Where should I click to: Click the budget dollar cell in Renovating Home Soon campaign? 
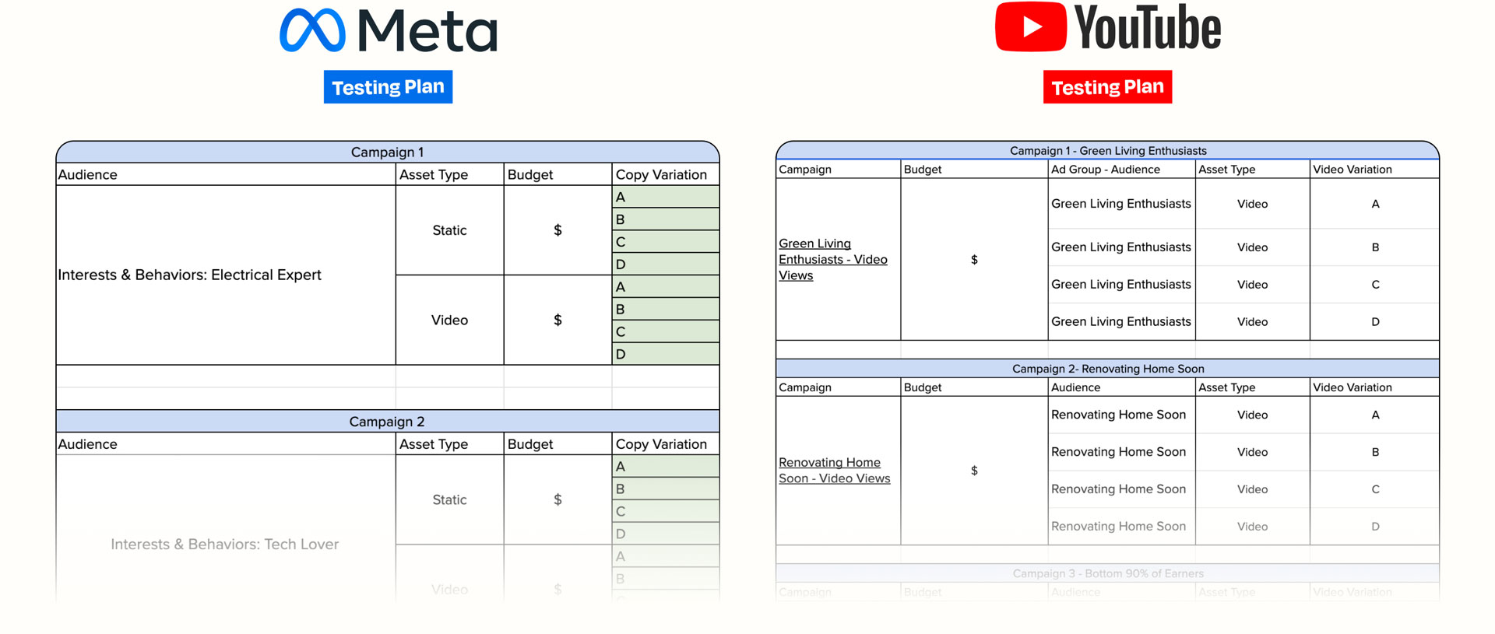click(x=974, y=471)
